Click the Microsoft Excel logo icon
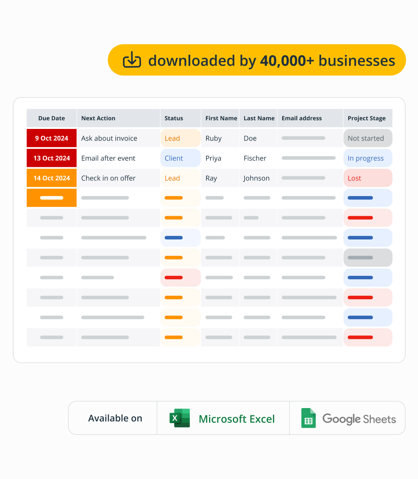This screenshot has height=479, width=418. click(180, 418)
